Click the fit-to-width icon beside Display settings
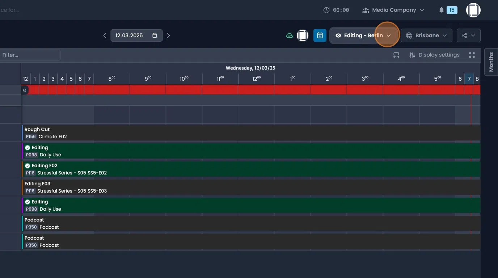This screenshot has width=498, height=278. (396, 55)
